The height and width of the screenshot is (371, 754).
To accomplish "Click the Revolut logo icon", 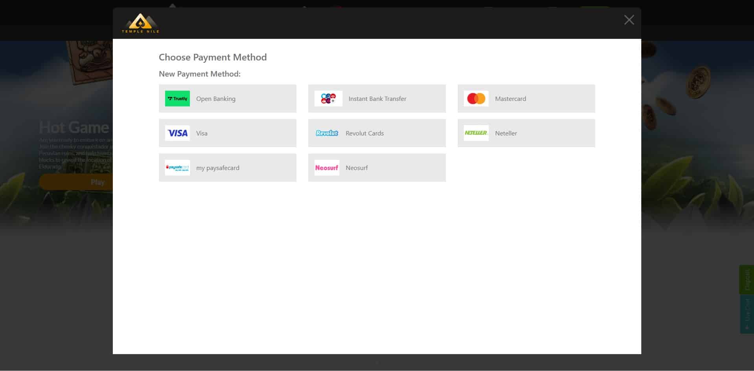I will click(327, 133).
